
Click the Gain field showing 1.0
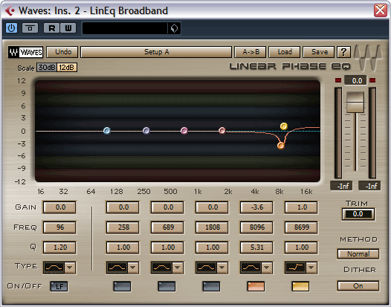coord(301,207)
